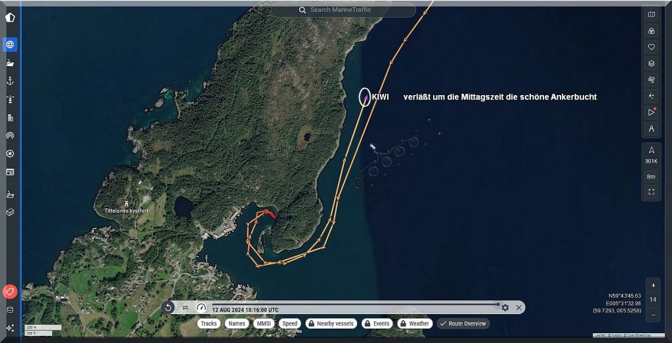Click the locked Weather button

[x=414, y=323]
